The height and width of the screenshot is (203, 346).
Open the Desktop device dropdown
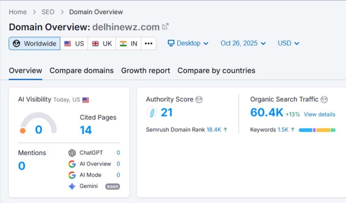point(188,43)
